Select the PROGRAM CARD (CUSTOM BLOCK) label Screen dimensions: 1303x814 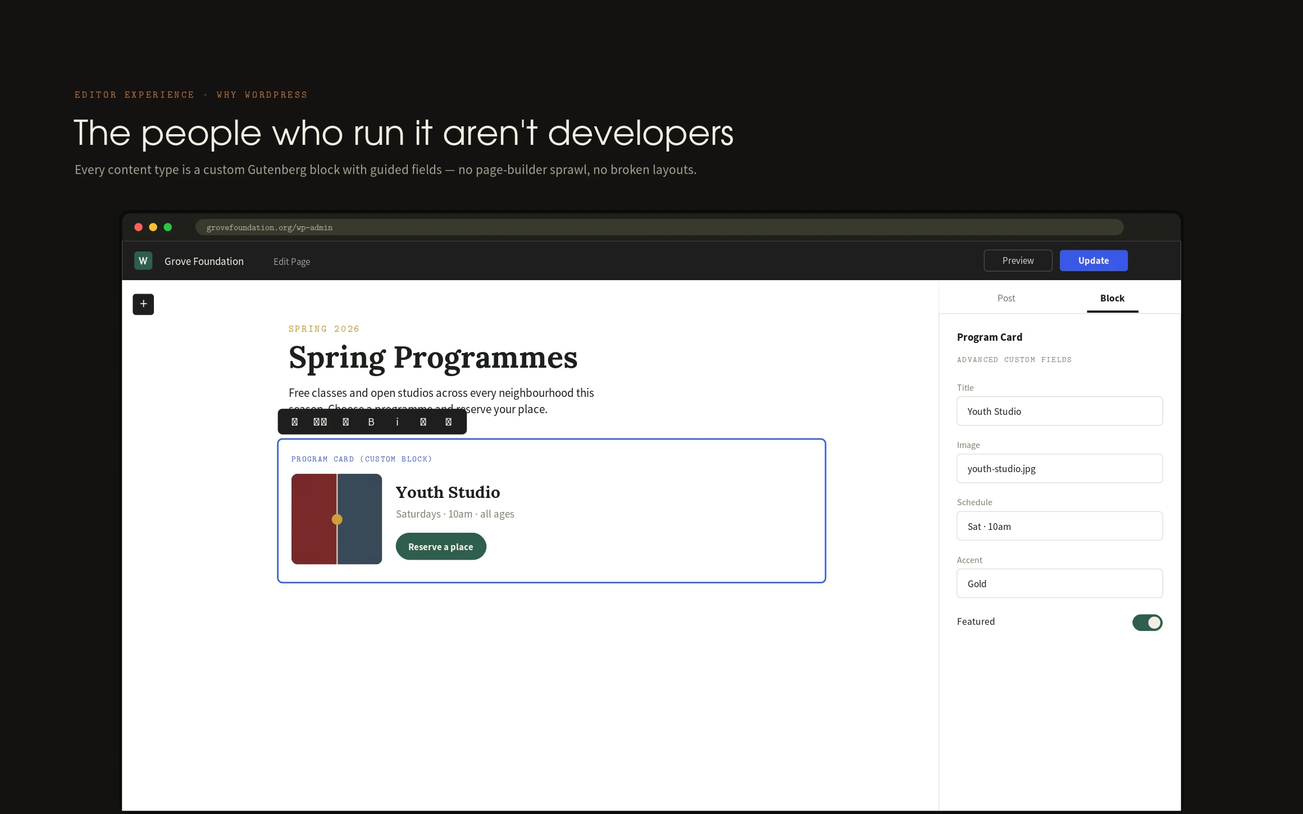tap(362, 459)
